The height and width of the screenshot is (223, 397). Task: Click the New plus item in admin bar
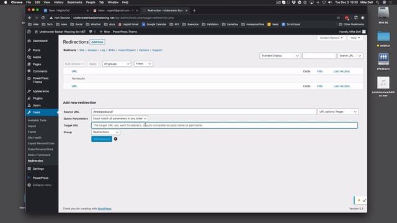point(105,32)
